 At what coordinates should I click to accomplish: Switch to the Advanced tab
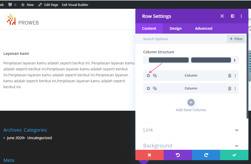point(204,28)
